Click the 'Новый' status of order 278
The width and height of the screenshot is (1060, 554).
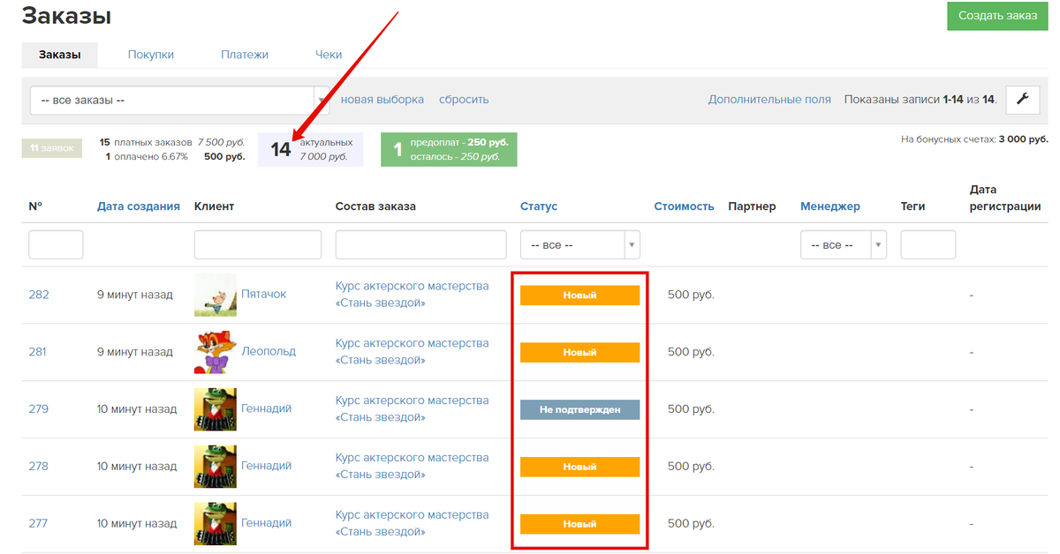(x=579, y=468)
